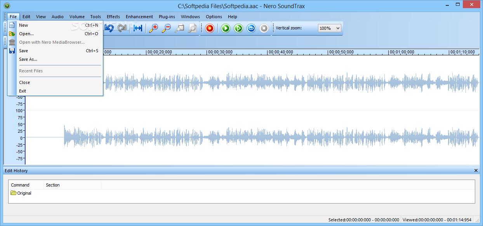Click the Save floppy disk icon
This screenshot has height=226, width=483.
click(12, 51)
